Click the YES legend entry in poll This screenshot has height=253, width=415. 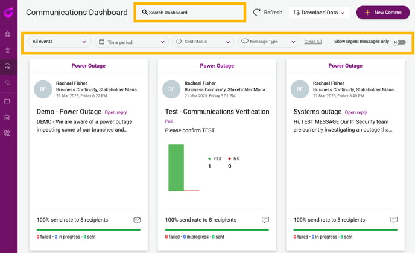coord(215,158)
